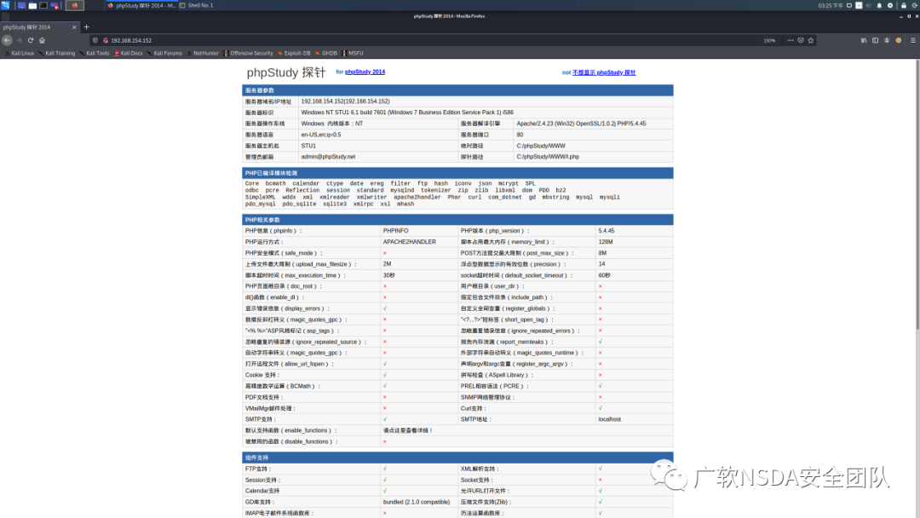Toggle the Firefox sidebar view
This screenshot has width=920, height=518.
876,41
